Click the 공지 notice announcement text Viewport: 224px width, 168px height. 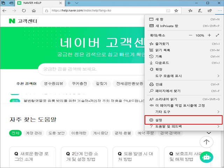click(84, 101)
